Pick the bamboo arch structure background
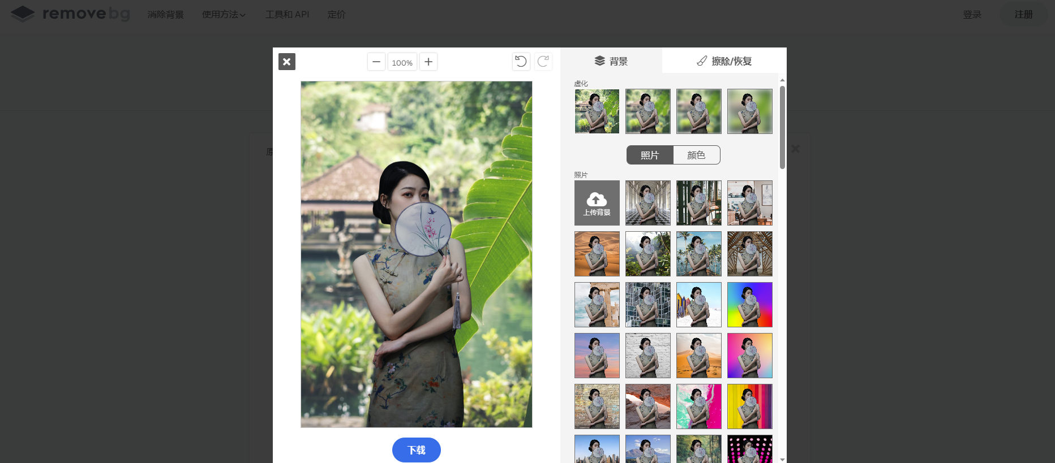The width and height of the screenshot is (1055, 463). pos(750,254)
